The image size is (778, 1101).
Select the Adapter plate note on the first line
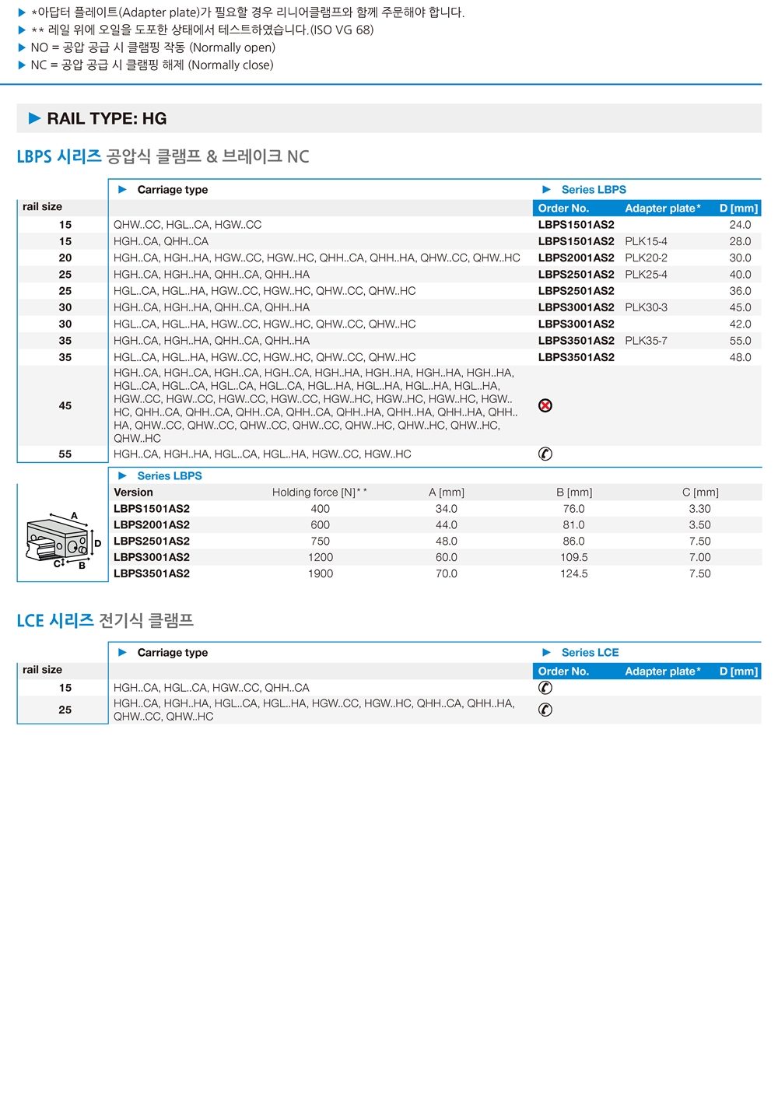247,12
